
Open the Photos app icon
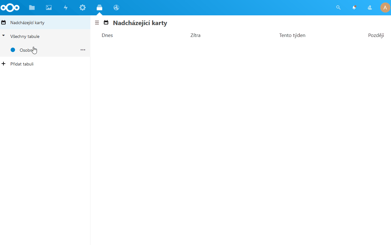[x=49, y=8]
